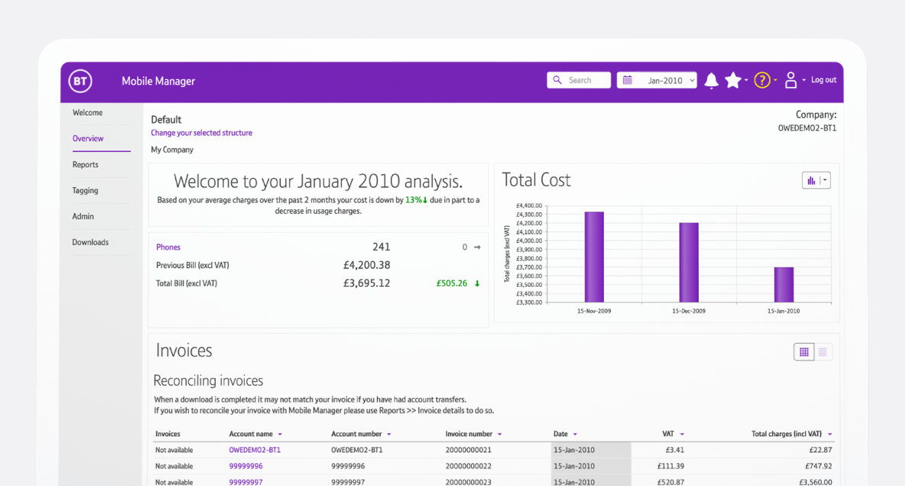Viewport: 905px width, 486px height.
Task: Click the search magnifier icon
Action: click(x=557, y=80)
